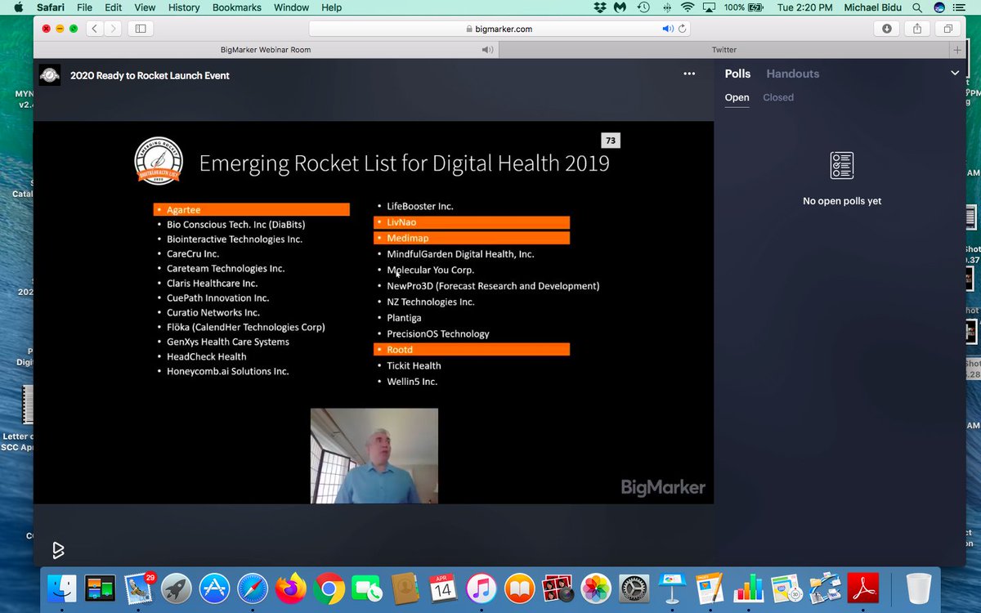Open the Bookmarks menu
981x613 pixels.
coord(237,7)
